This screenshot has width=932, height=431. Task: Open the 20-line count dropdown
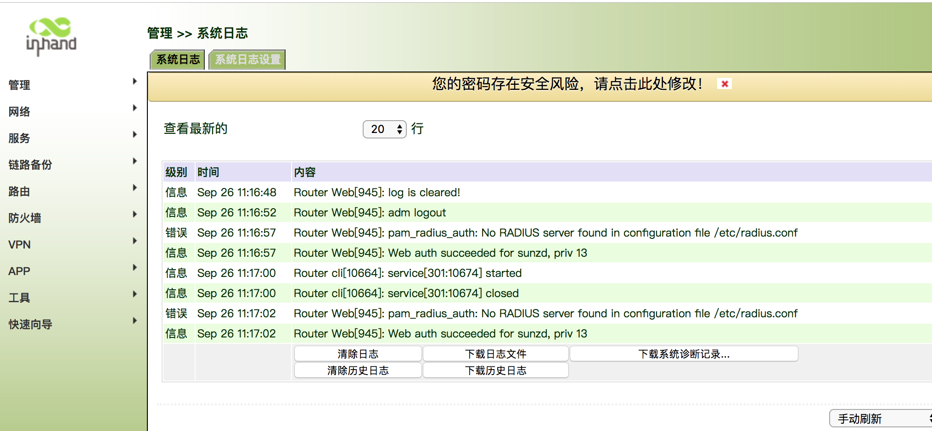coord(384,129)
